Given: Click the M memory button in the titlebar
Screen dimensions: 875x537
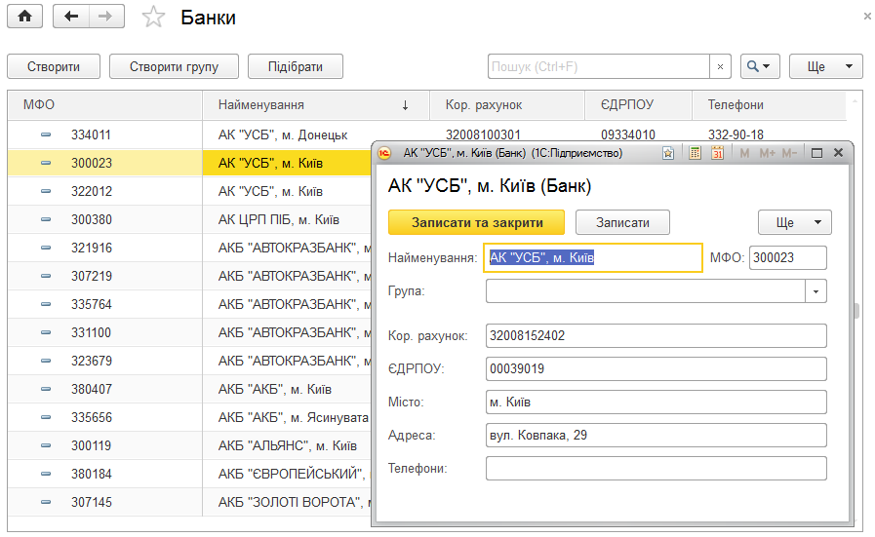Looking at the screenshot, I should coord(744,153).
